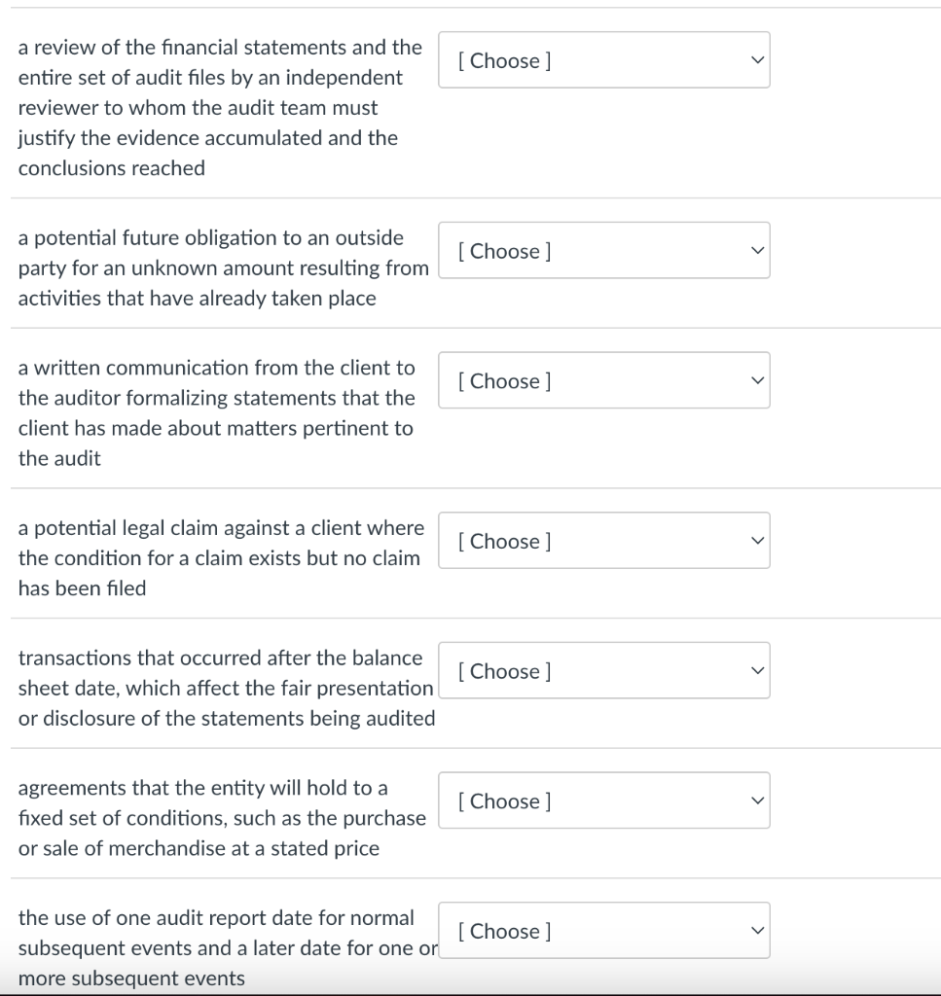Viewport: 941px width, 996px height.
Task: Open the dropdown about written client communication
Action: 603,380
